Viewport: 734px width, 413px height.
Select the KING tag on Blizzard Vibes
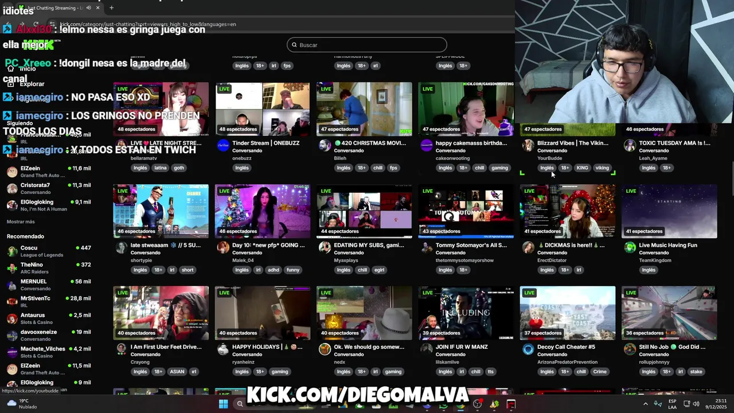pos(582,168)
